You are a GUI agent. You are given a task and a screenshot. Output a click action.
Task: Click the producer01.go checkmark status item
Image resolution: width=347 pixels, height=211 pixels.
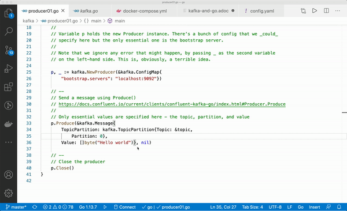[x=173, y=207]
